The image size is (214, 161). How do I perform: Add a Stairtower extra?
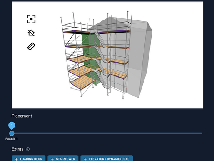click(x=63, y=158)
